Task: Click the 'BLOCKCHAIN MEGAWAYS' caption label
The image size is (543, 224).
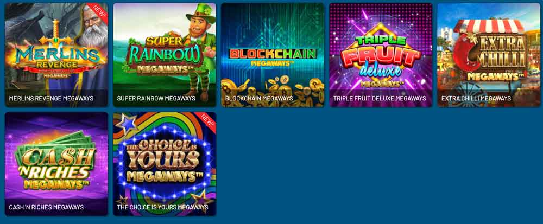Action: (x=259, y=98)
